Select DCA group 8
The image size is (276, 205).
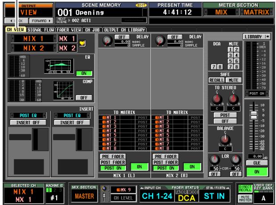click(219, 67)
